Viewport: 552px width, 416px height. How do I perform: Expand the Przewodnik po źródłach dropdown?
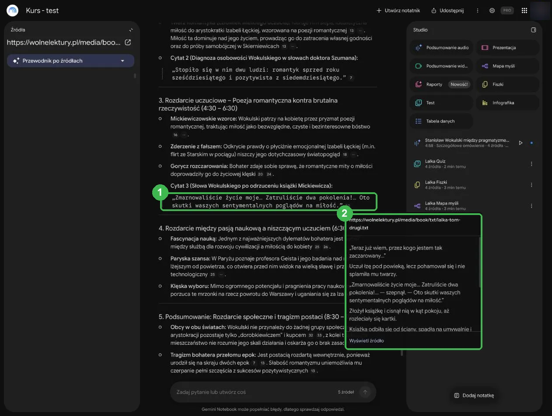click(70, 61)
